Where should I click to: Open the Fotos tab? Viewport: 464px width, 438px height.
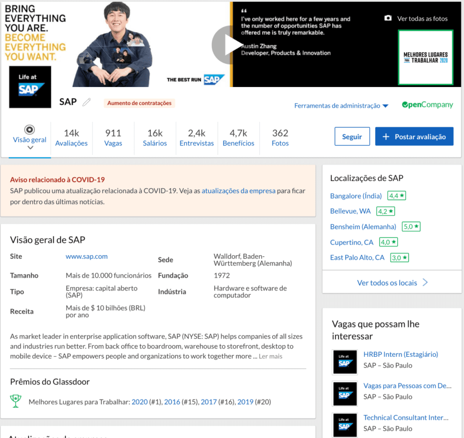(280, 137)
